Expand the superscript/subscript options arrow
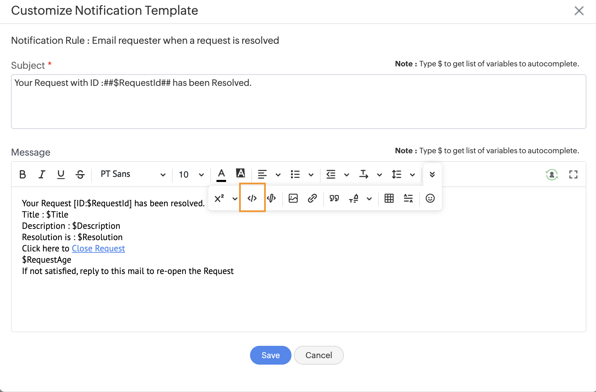 point(235,199)
